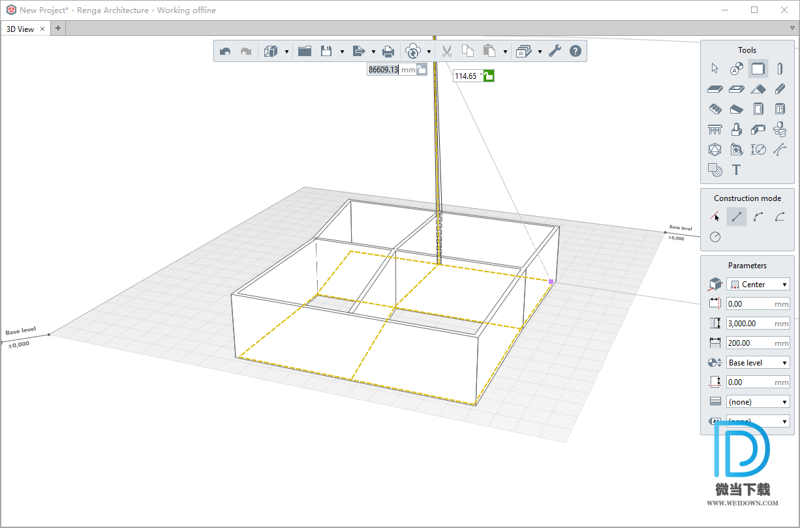
Task: Edit the 200.00 mm thickness field
Action: 758,343
